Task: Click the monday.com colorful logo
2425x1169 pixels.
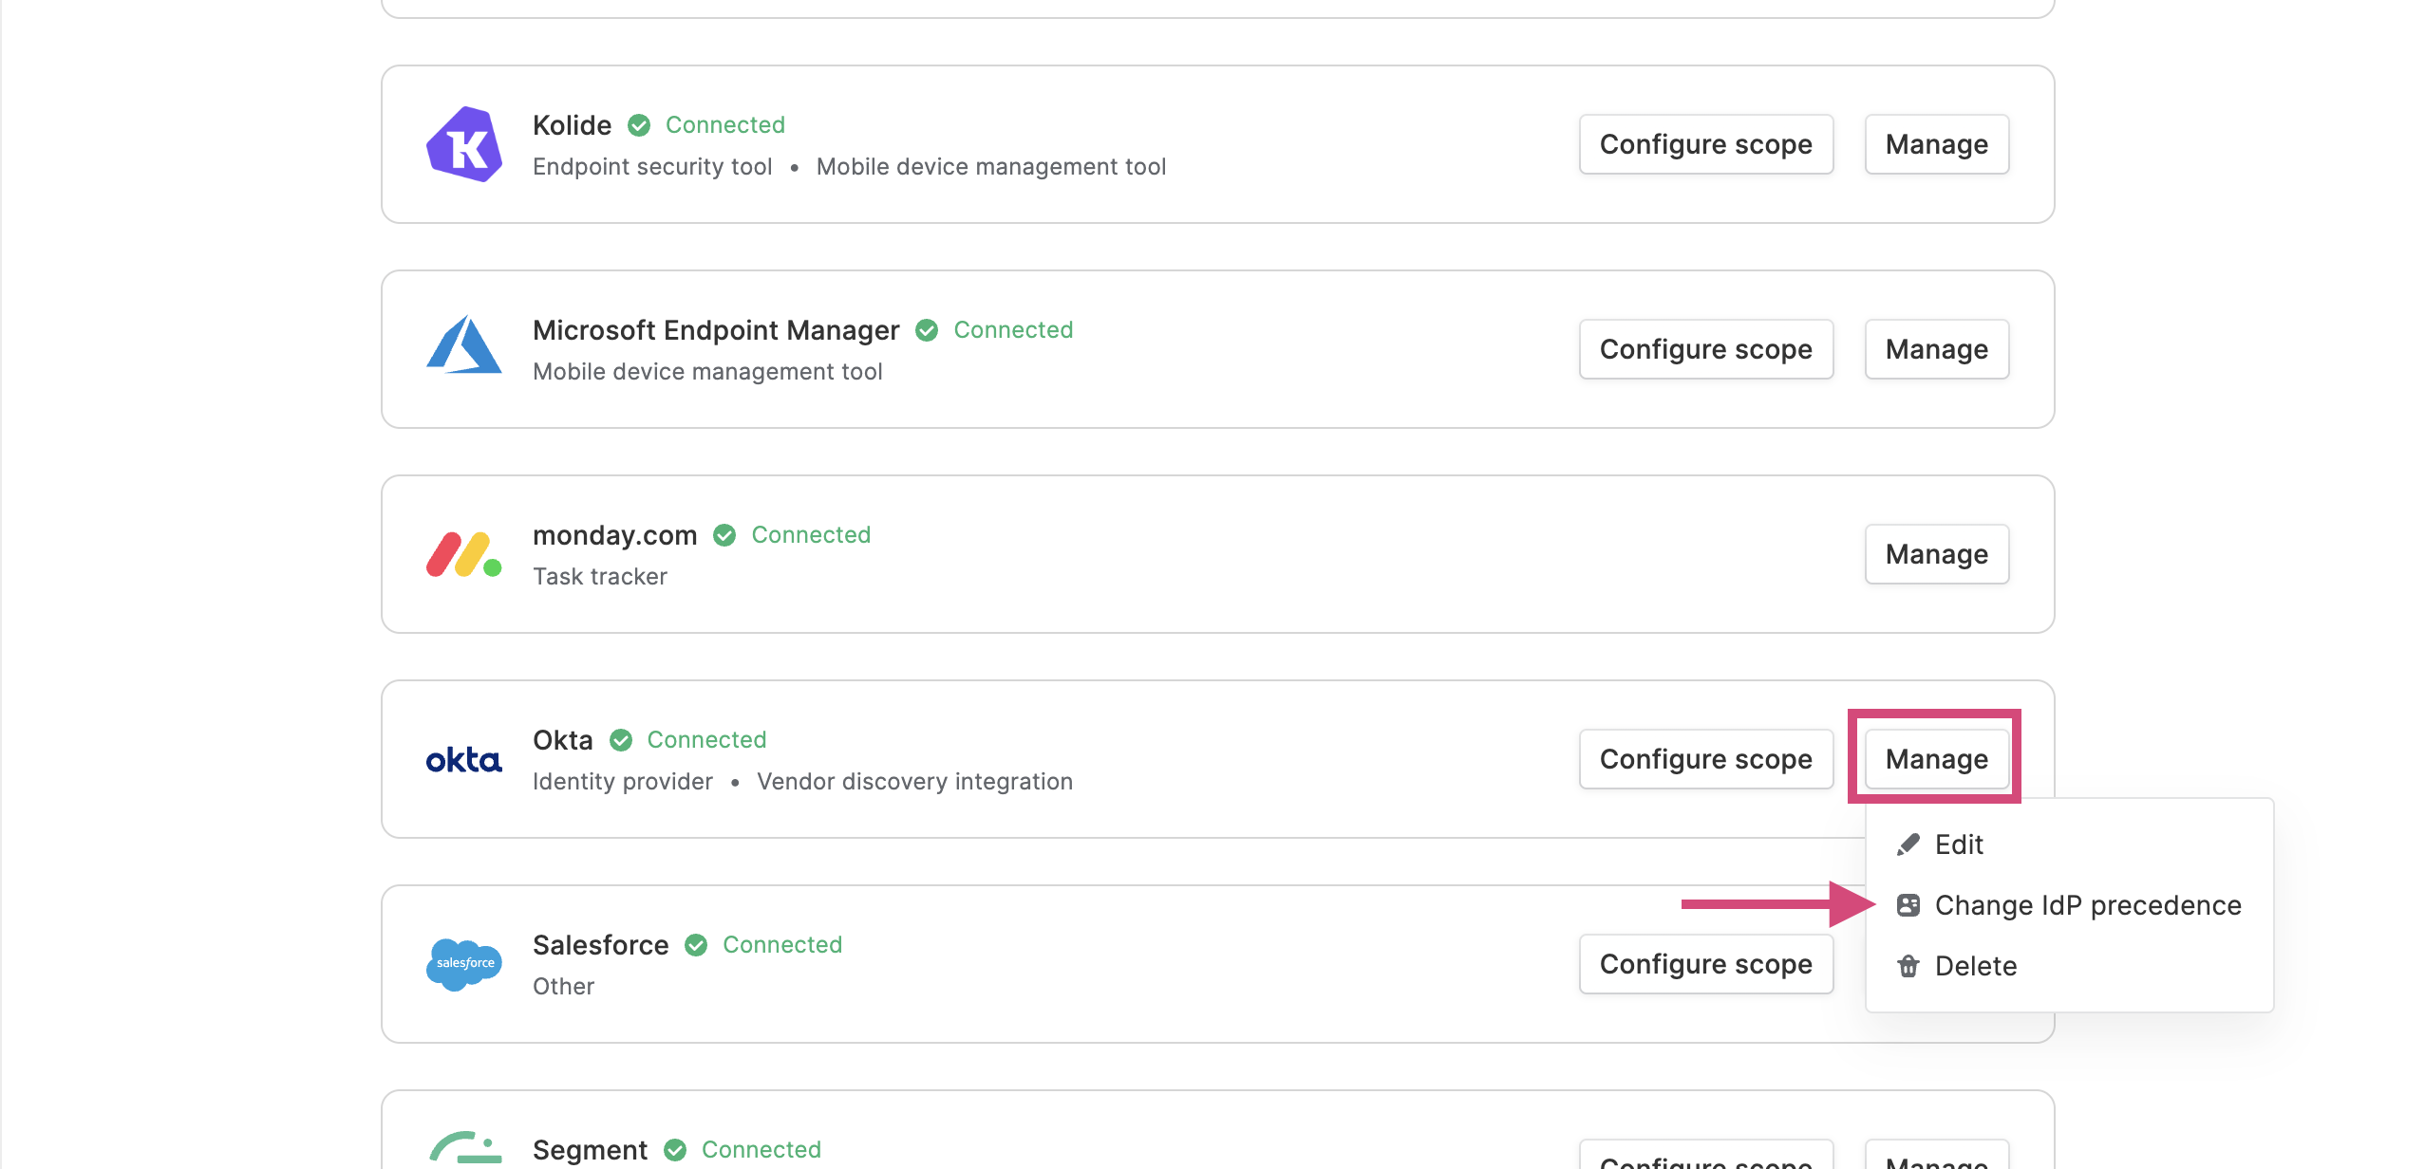Action: pyautogui.click(x=463, y=554)
